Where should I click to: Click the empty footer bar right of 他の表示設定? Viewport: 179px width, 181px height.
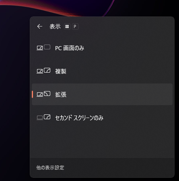[119, 168]
